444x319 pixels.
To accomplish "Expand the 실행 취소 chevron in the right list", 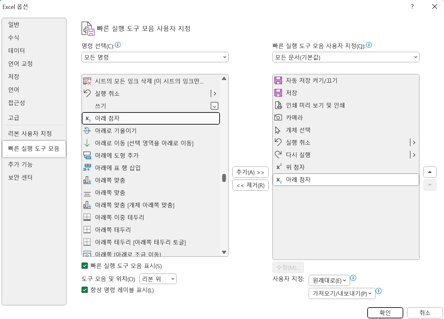I will point(413,142).
